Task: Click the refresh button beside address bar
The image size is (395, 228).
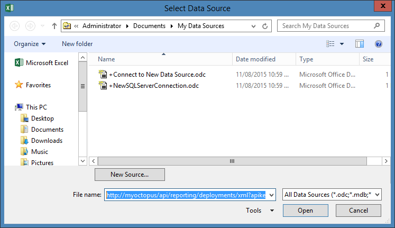Action: 266,26
